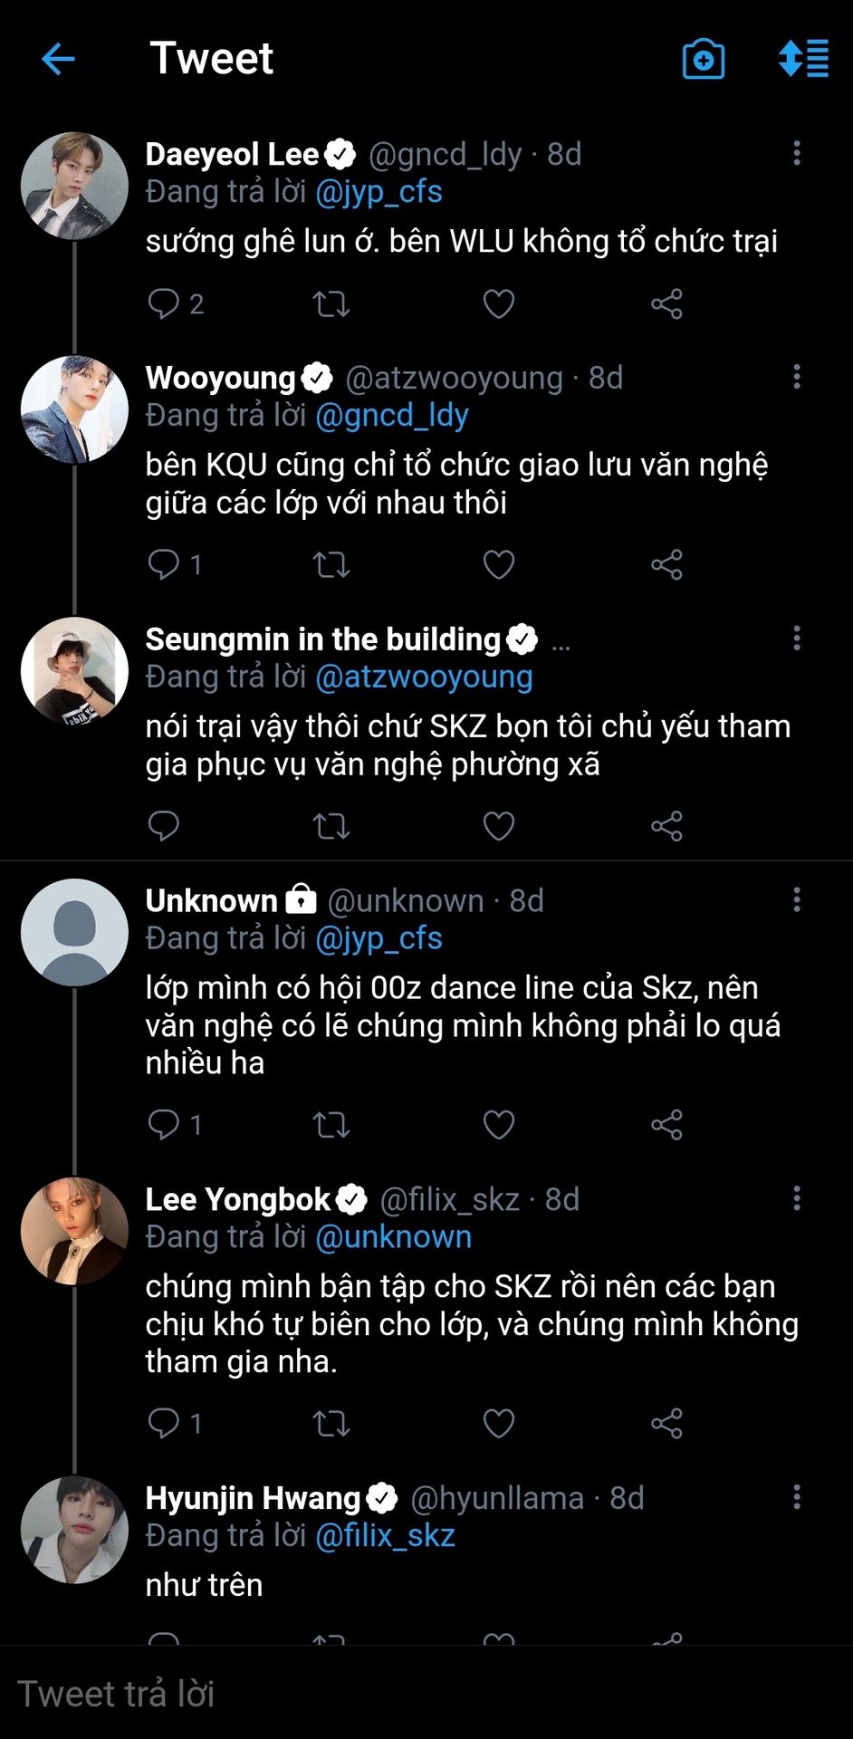Like Wooyoung's reply tweet
853x1739 pixels.
499,565
